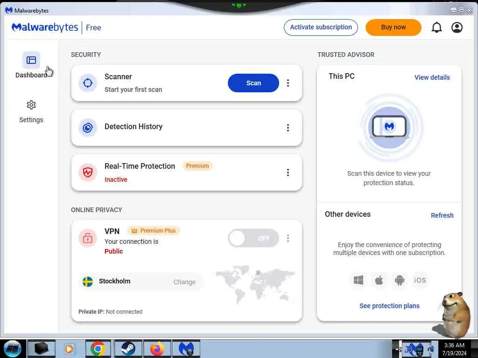Open notifications bell icon

pyautogui.click(x=436, y=28)
